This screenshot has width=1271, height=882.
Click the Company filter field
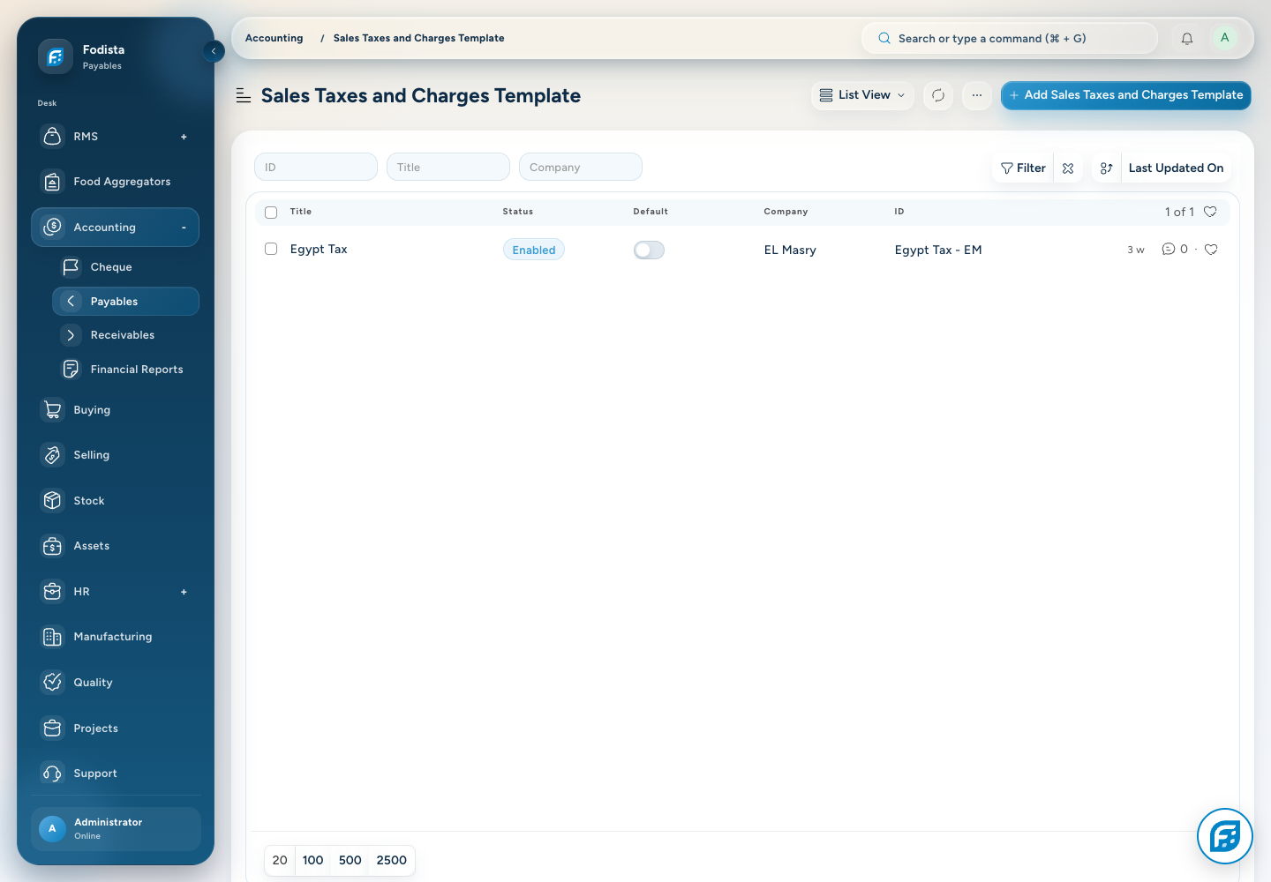(581, 167)
